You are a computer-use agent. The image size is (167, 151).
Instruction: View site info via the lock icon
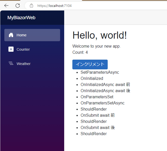pyautogui.click(x=31, y=6)
